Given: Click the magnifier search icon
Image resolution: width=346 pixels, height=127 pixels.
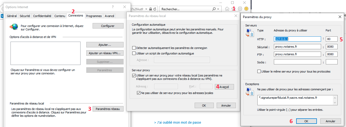Looking at the screenshot, I should [214, 9].
